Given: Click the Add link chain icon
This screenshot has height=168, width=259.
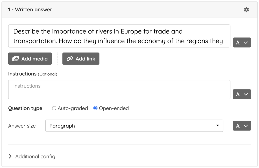Looking at the screenshot, I should pyautogui.click(x=69, y=59).
